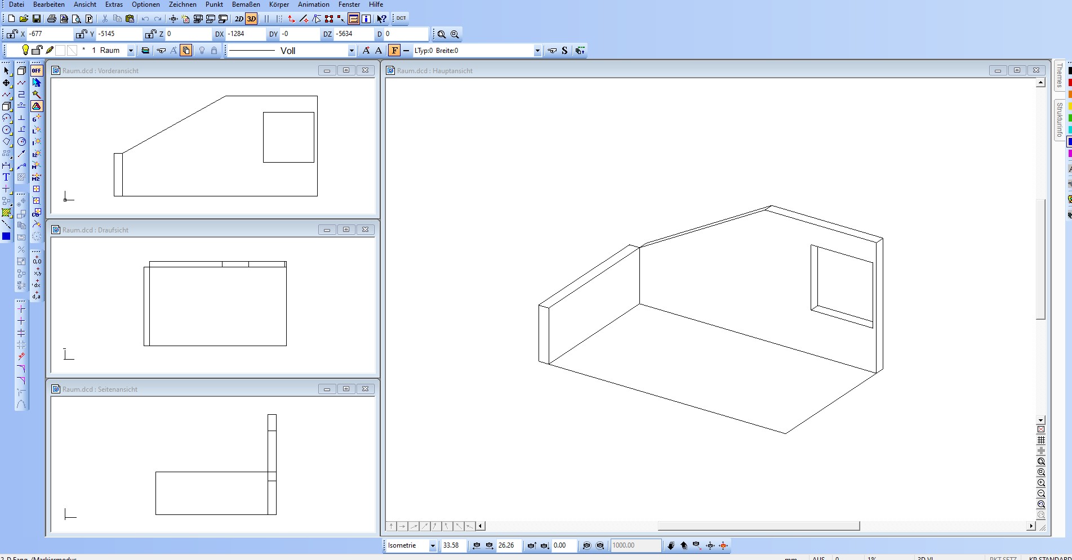Image resolution: width=1072 pixels, height=560 pixels.
Task: Open the Strukturinfo side panel
Action: coord(1060,120)
